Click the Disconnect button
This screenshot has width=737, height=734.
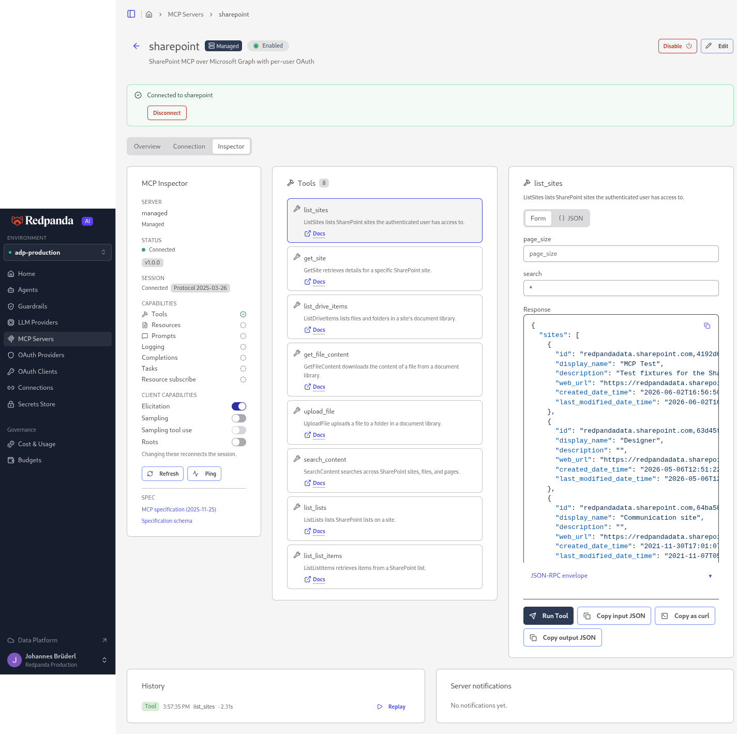[167, 113]
